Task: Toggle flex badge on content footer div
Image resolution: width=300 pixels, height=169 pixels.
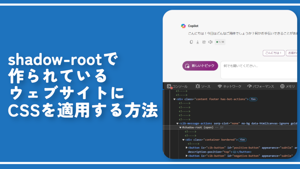Action: click(253, 99)
